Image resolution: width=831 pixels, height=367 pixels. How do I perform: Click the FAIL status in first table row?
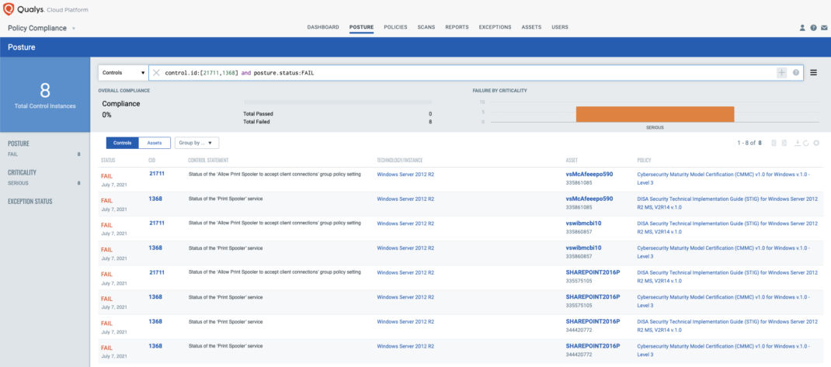[106, 176]
